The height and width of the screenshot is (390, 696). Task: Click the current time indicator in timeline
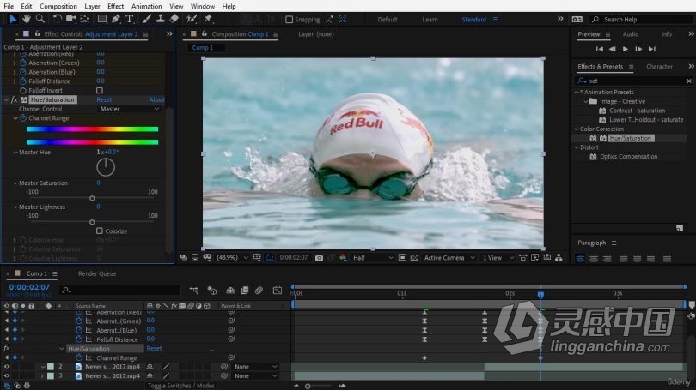coord(540,294)
